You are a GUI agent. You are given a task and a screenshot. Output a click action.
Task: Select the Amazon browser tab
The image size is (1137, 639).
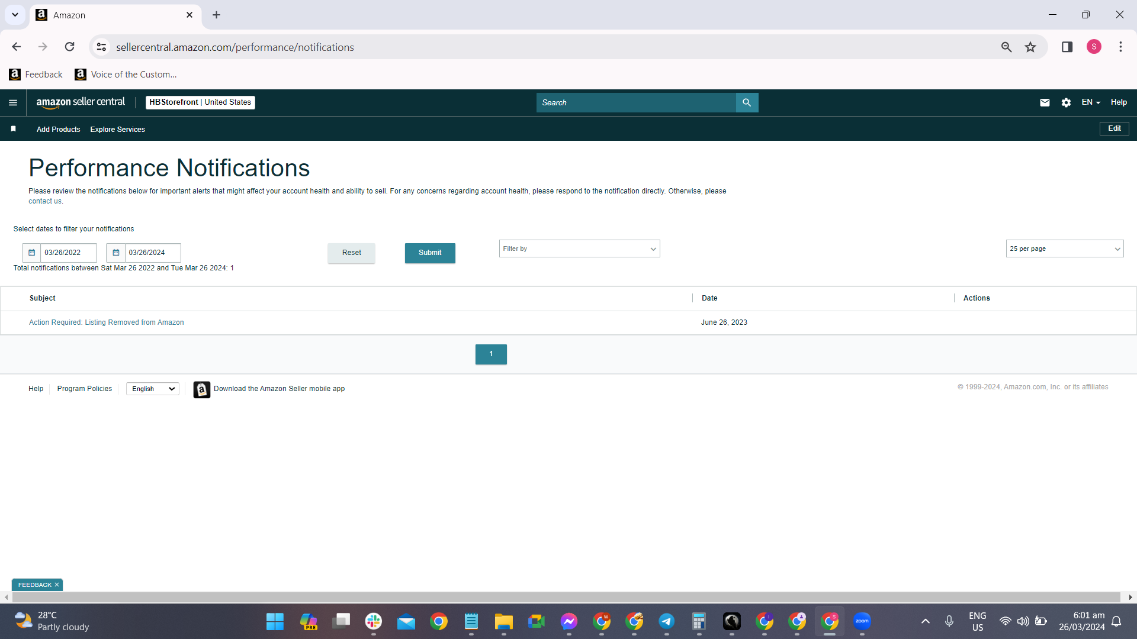click(115, 15)
